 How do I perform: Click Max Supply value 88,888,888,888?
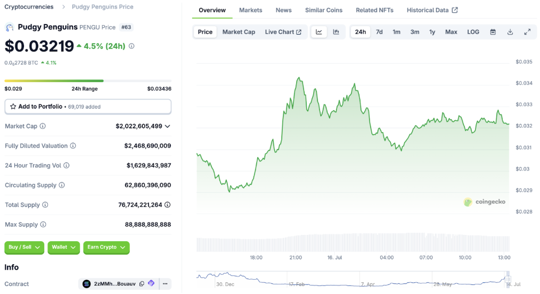click(x=148, y=224)
